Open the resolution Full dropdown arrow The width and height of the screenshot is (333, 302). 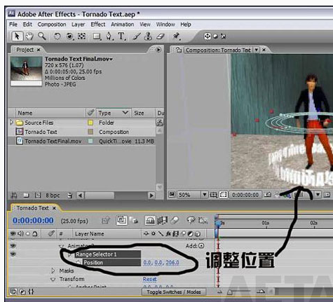pyautogui.click(x=318, y=194)
